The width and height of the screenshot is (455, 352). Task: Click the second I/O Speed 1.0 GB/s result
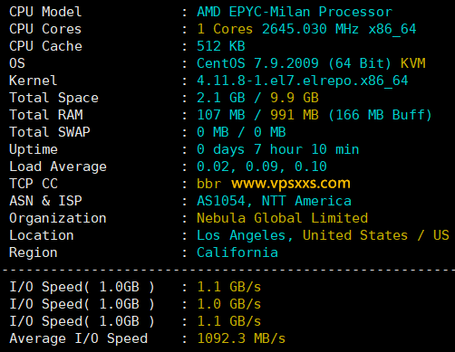click(x=228, y=304)
